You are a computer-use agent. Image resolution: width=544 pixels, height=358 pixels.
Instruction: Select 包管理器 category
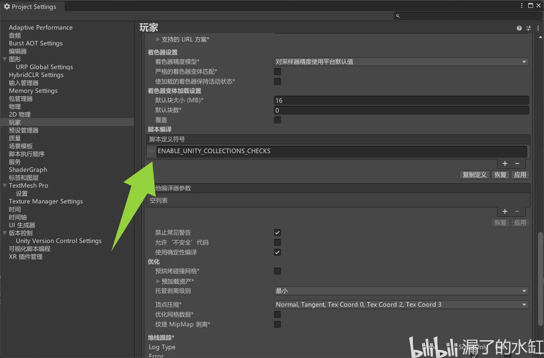(21, 99)
